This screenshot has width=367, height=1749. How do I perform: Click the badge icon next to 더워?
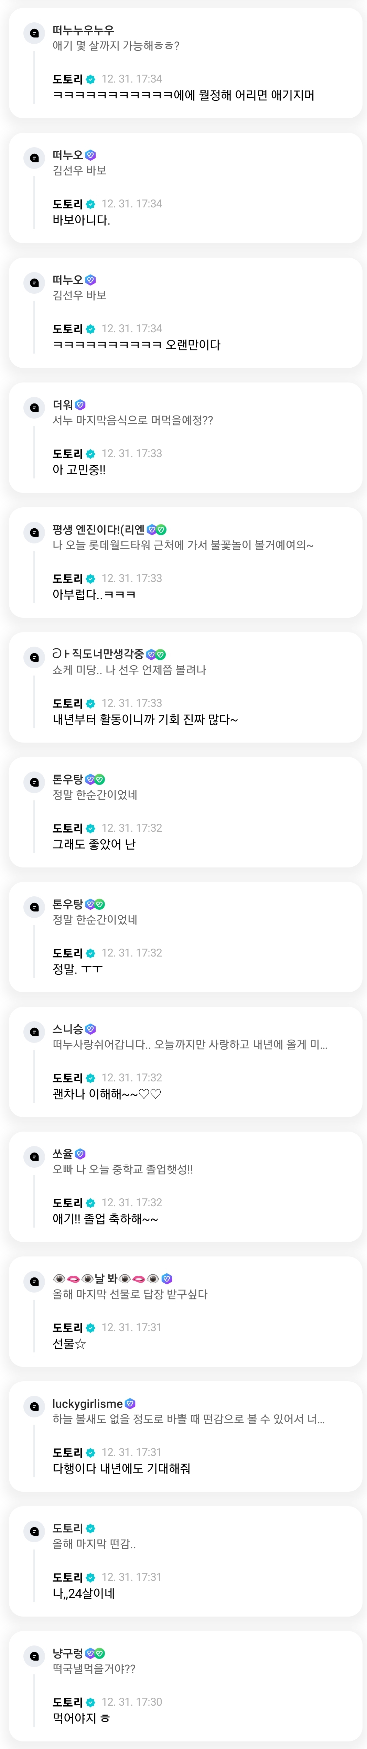click(x=80, y=404)
